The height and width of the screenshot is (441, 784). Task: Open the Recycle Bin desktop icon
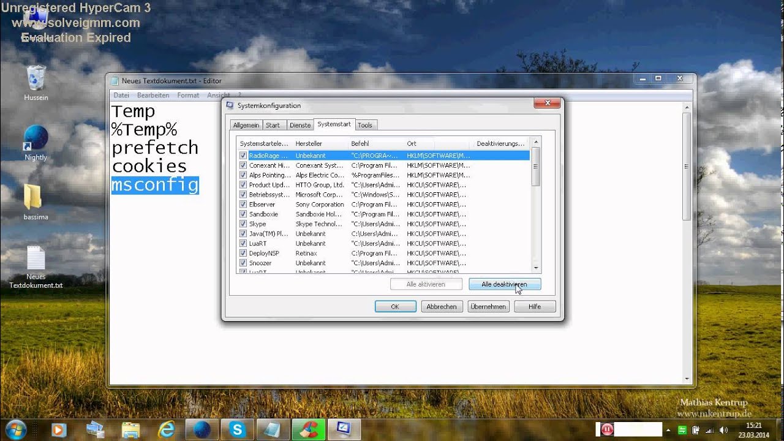36,83
